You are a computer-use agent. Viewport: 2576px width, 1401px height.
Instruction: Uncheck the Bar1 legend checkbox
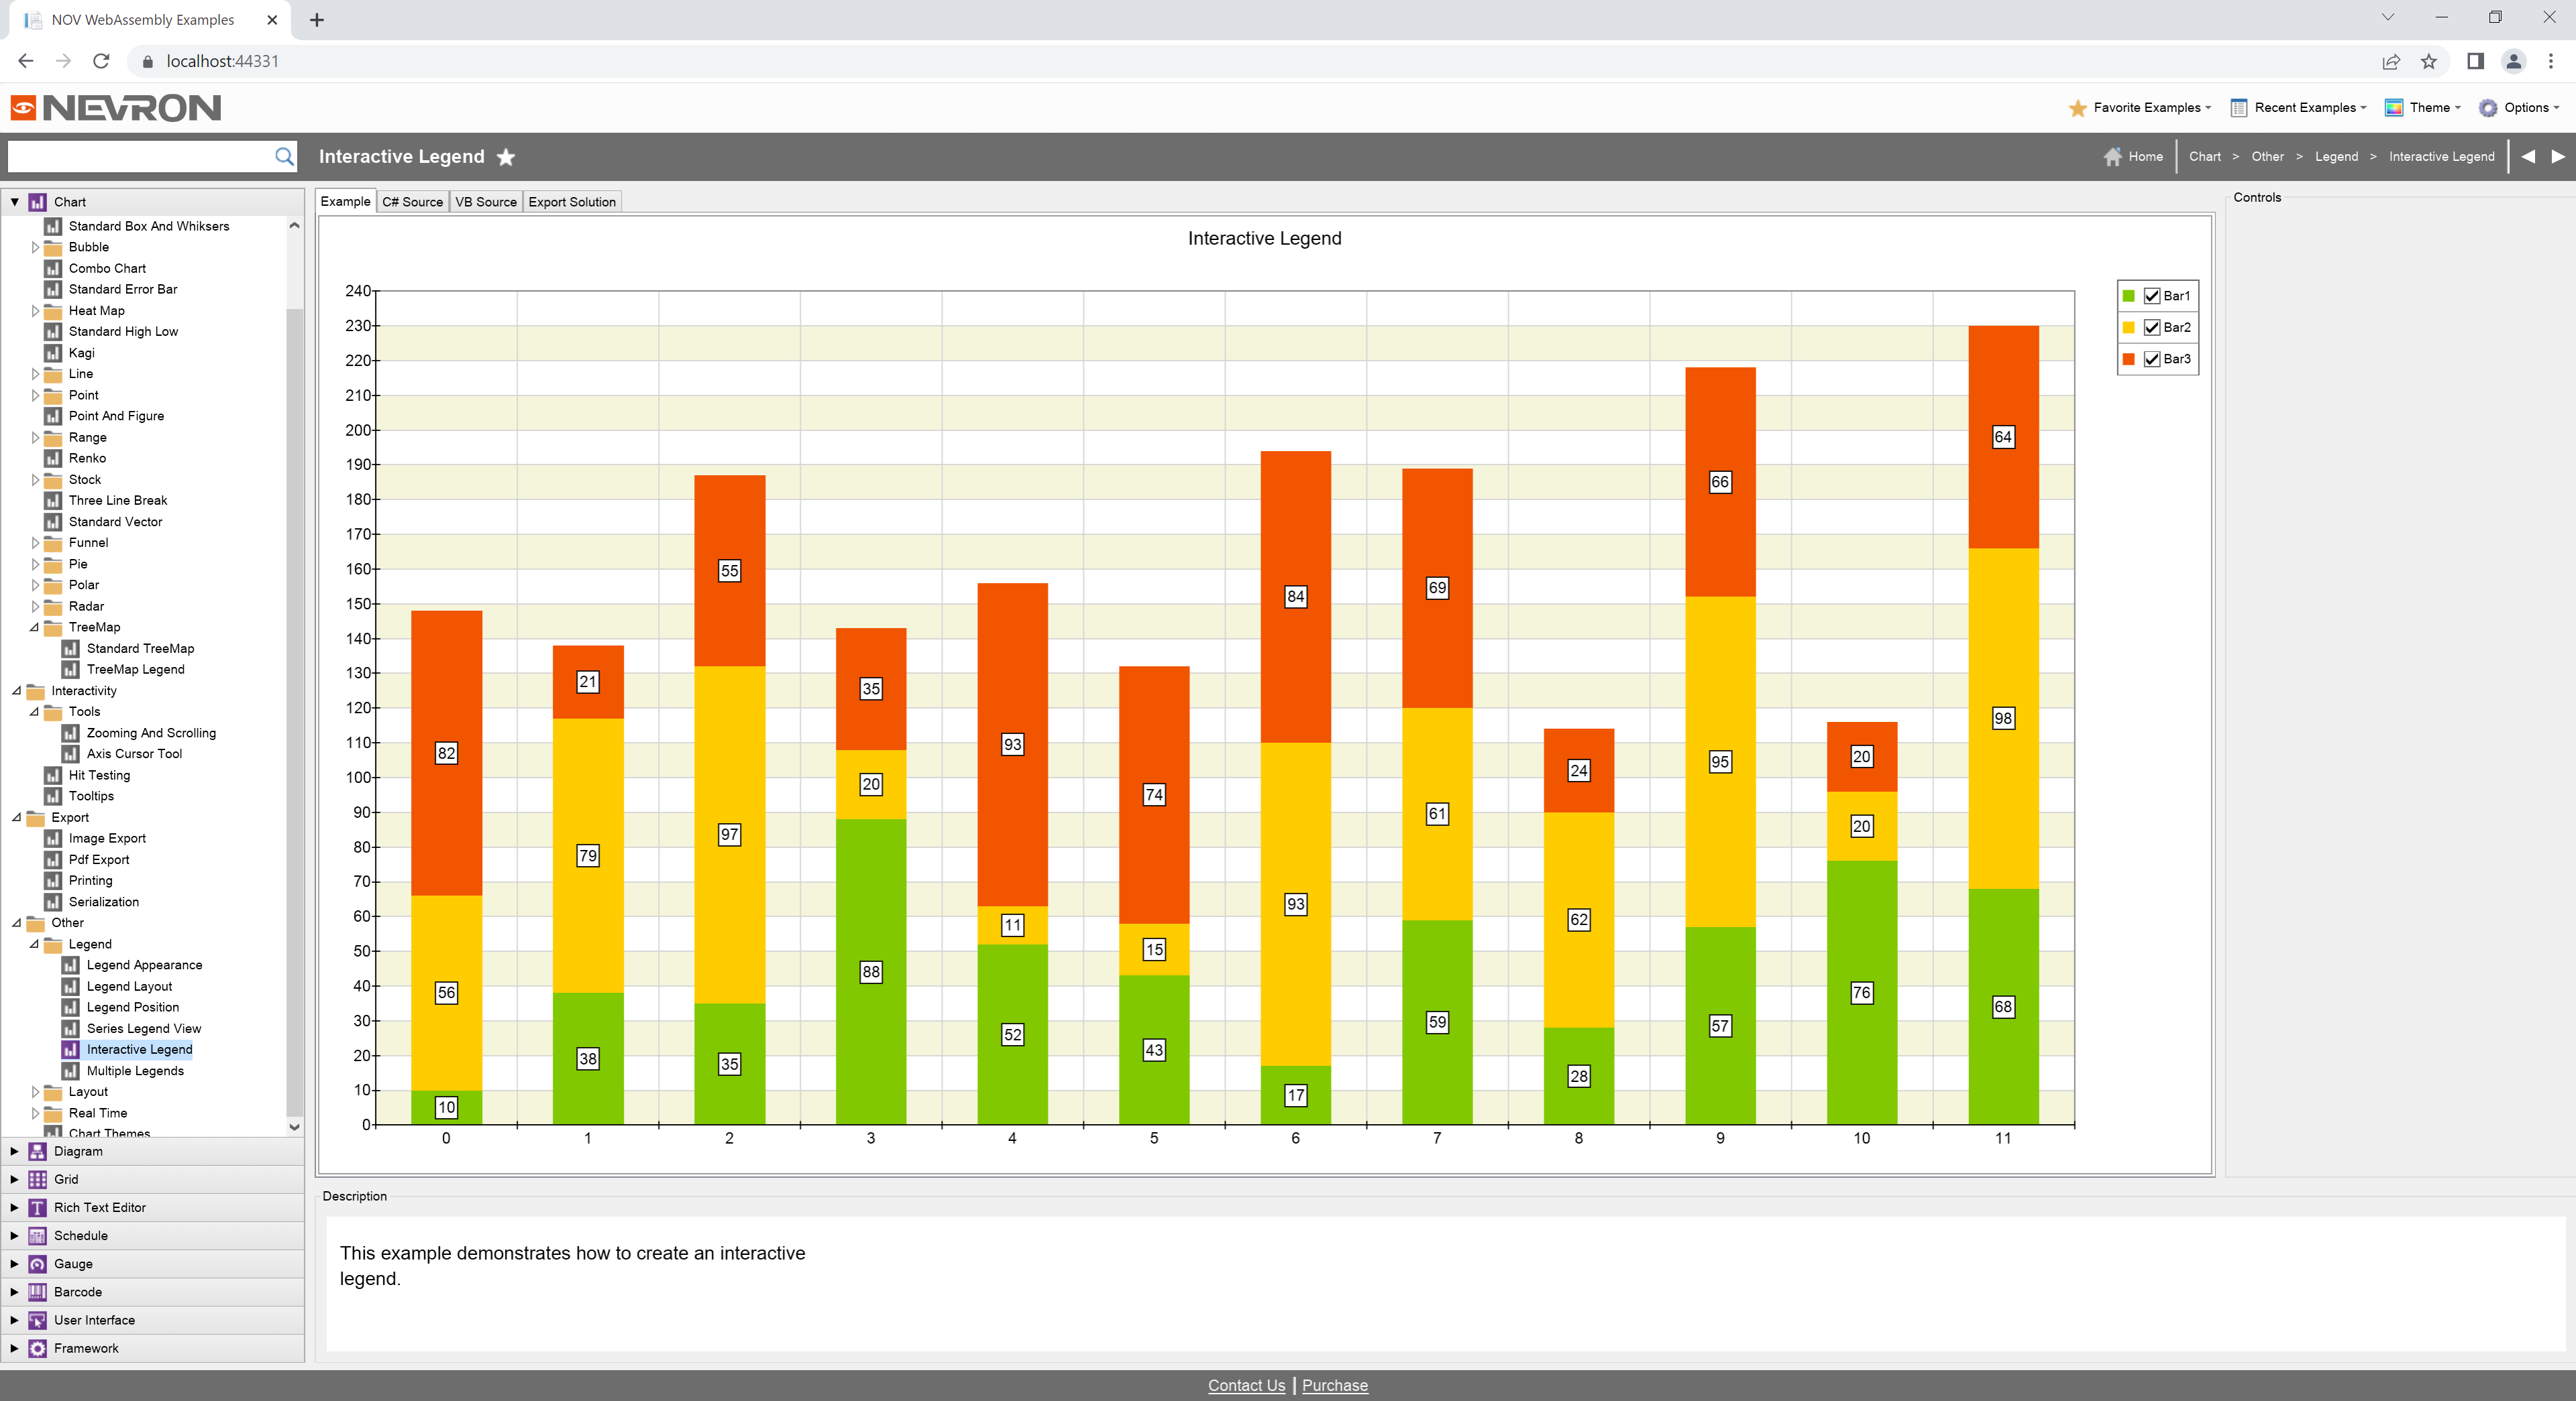pos(2151,296)
